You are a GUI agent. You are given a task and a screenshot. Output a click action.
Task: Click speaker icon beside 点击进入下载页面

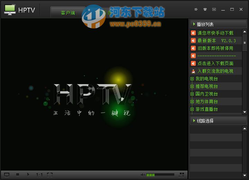[193, 63]
